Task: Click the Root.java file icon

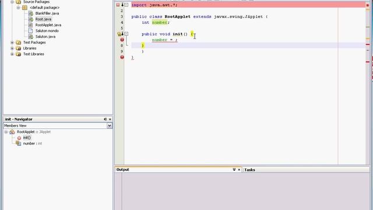Action: point(31,19)
